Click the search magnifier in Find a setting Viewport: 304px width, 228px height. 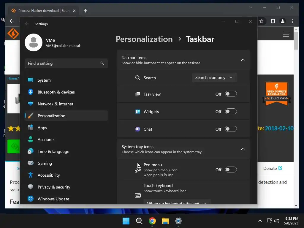point(102,63)
